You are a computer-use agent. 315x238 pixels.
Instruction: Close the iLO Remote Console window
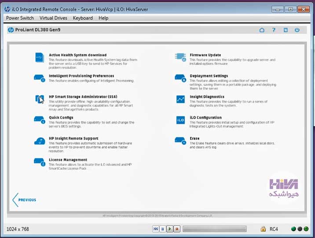(304, 9)
